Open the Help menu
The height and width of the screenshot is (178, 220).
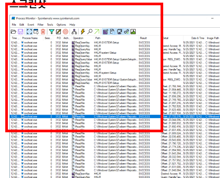tap(72, 25)
